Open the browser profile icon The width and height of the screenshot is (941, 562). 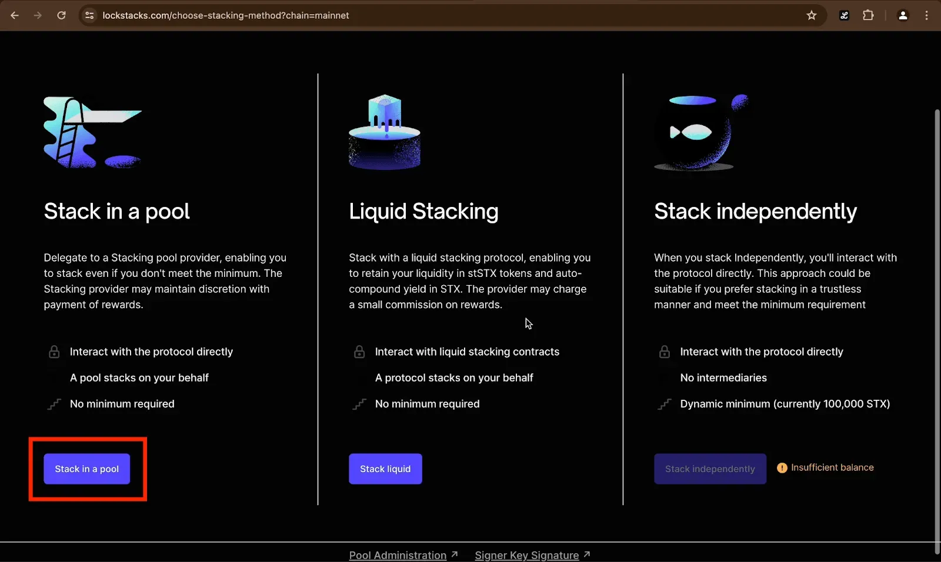click(x=903, y=15)
